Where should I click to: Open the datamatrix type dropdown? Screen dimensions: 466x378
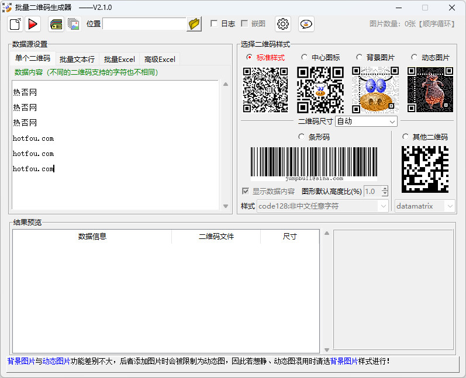pyautogui.click(x=424, y=206)
